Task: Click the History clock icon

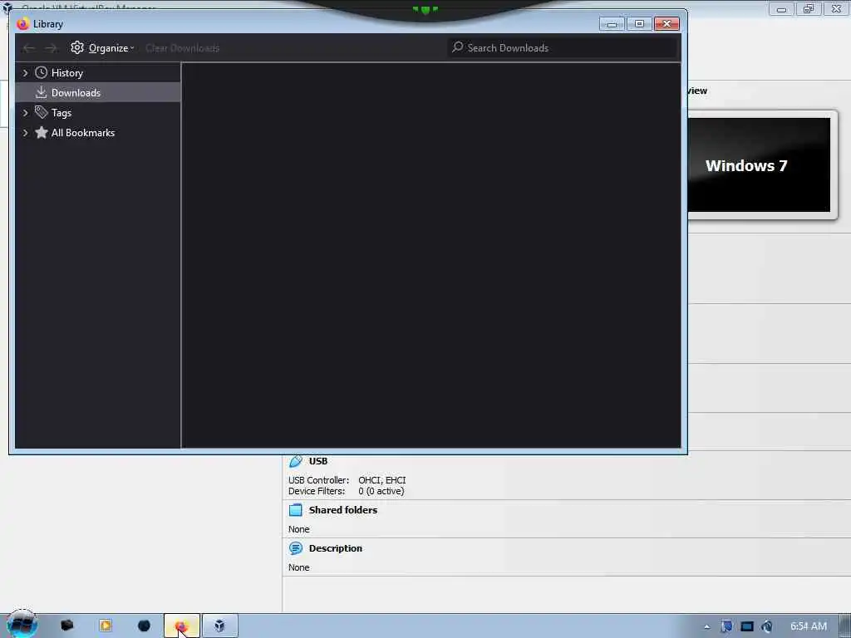Action: 42,72
